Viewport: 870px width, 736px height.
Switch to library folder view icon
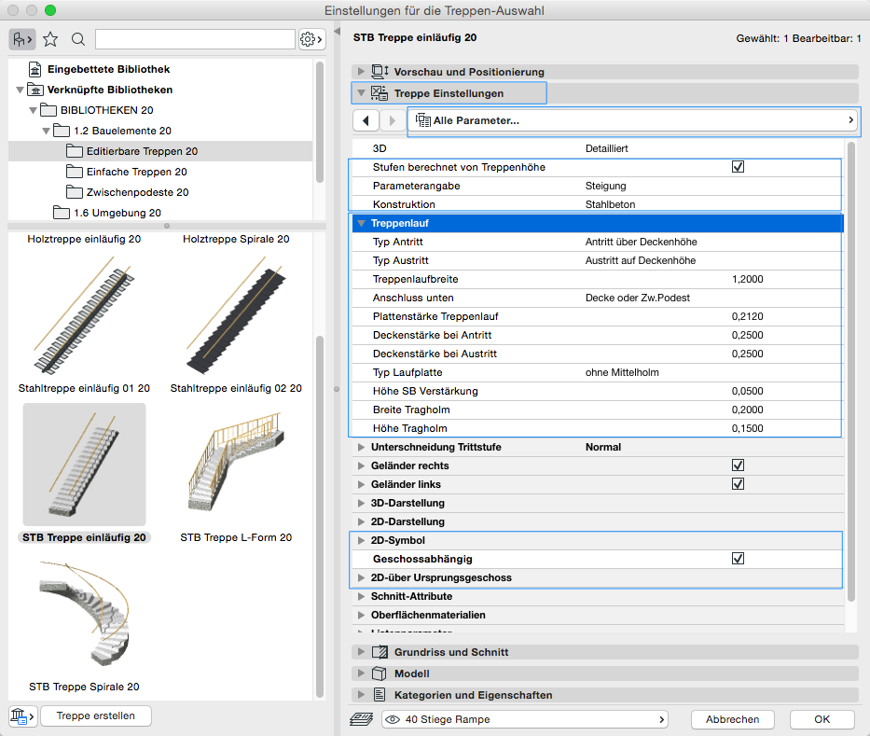pos(22,39)
